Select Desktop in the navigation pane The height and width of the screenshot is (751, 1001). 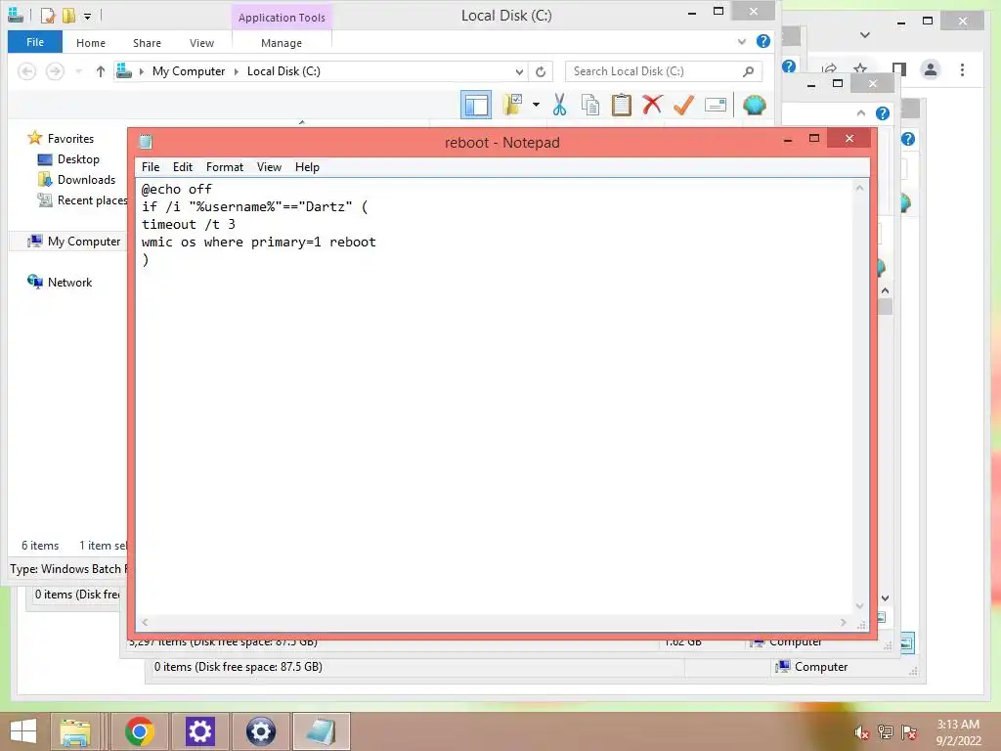(78, 159)
